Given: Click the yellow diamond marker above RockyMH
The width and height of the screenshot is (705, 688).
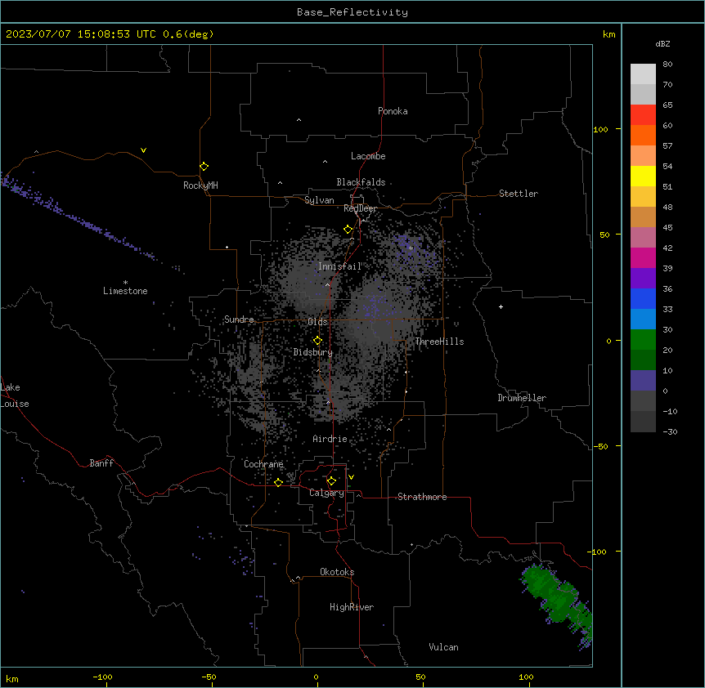Looking at the screenshot, I should coord(204,167).
